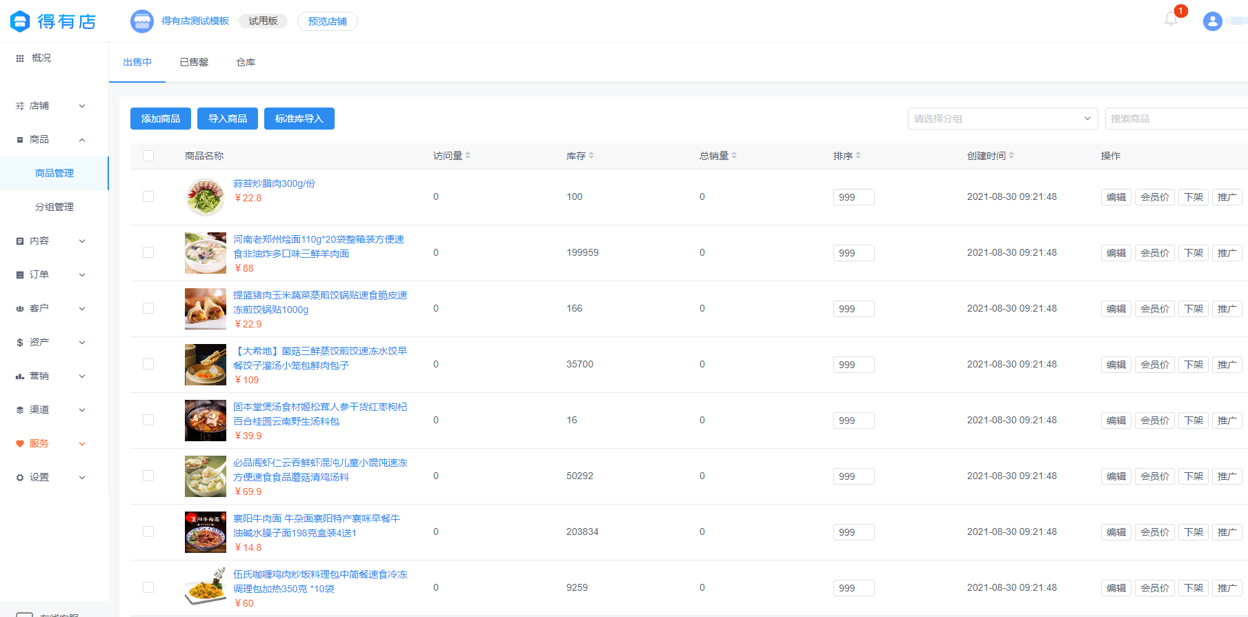
Task: Open the user account avatar
Action: 1212,21
